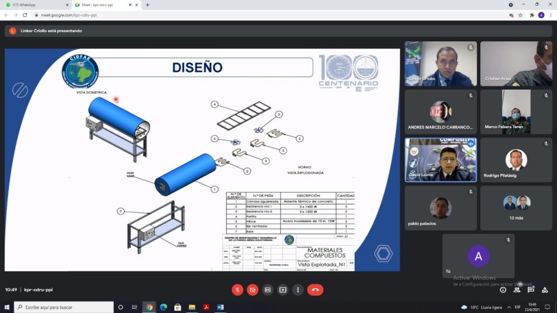Mute the Meet tab audio icon
This screenshot has height=313, width=557.
[131, 5]
